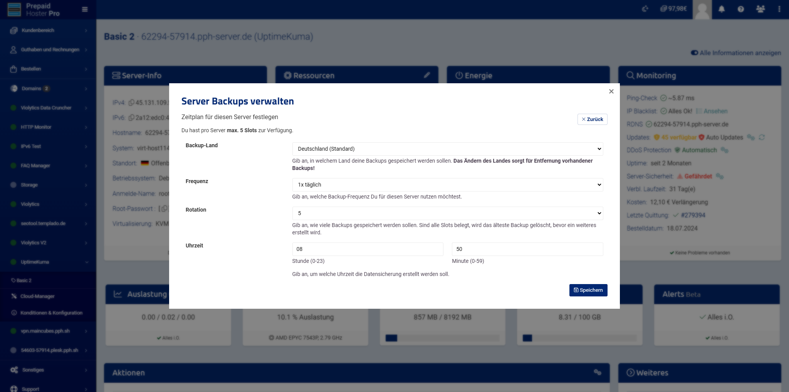This screenshot has height=392, width=789.
Task: Expand Storage sidebar entry
Action: (48, 185)
